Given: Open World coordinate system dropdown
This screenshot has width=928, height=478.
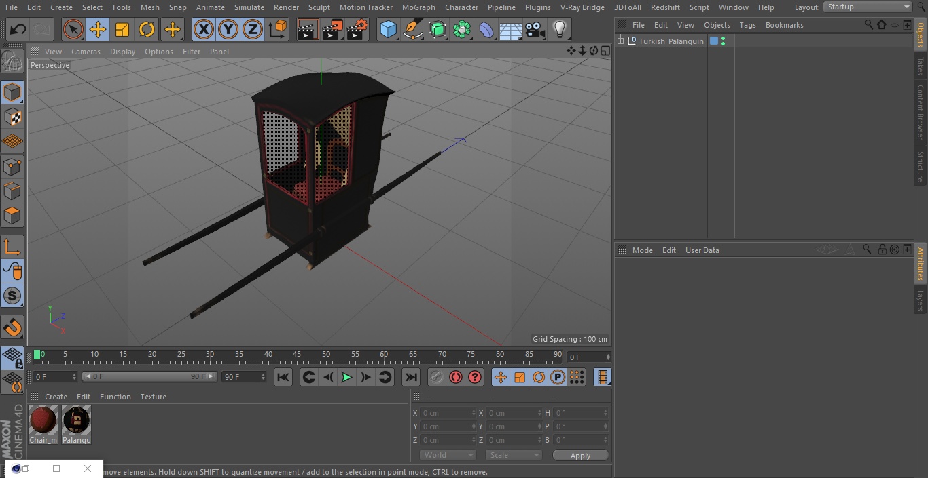Looking at the screenshot, I should [448, 455].
